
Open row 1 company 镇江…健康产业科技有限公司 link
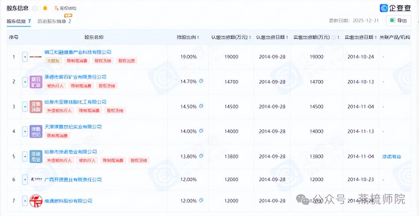tap(78, 52)
